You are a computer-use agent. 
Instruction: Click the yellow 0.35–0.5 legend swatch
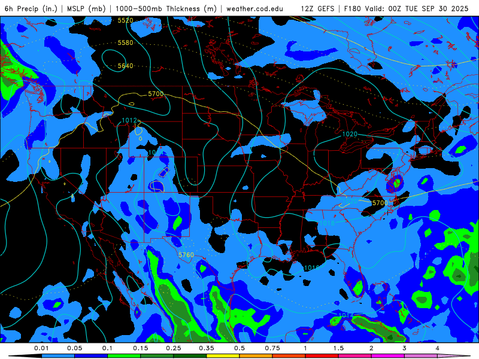coord(223,356)
